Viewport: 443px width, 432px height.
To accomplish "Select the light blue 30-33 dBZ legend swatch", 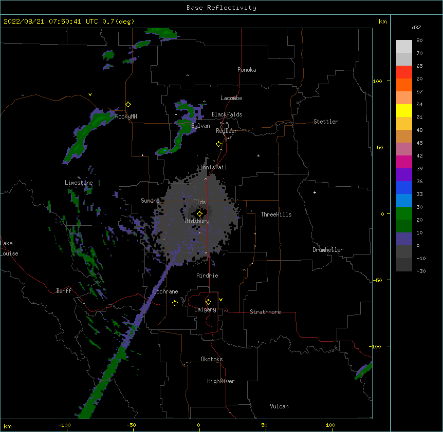I will [404, 201].
